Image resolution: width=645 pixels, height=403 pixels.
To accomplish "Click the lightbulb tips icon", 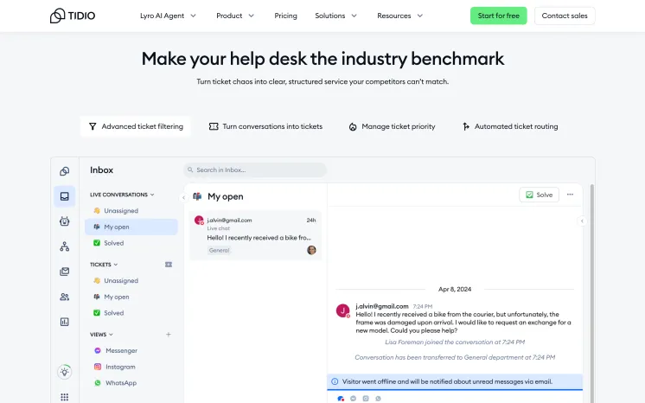I will tap(65, 372).
